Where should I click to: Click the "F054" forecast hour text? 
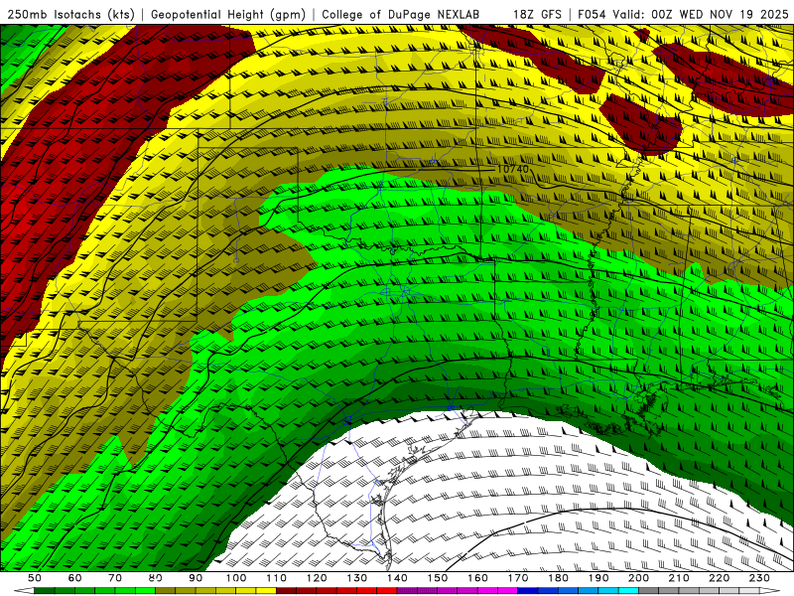pos(593,15)
